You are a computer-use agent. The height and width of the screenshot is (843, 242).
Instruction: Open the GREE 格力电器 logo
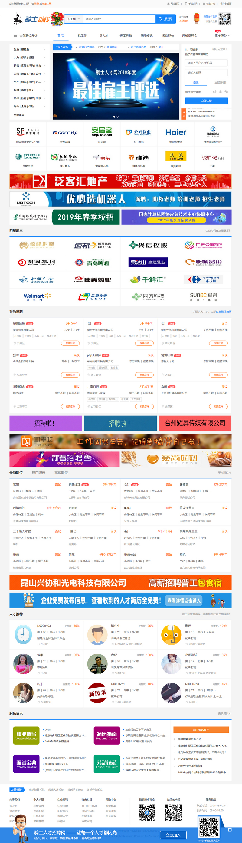pyautogui.click(x=65, y=133)
